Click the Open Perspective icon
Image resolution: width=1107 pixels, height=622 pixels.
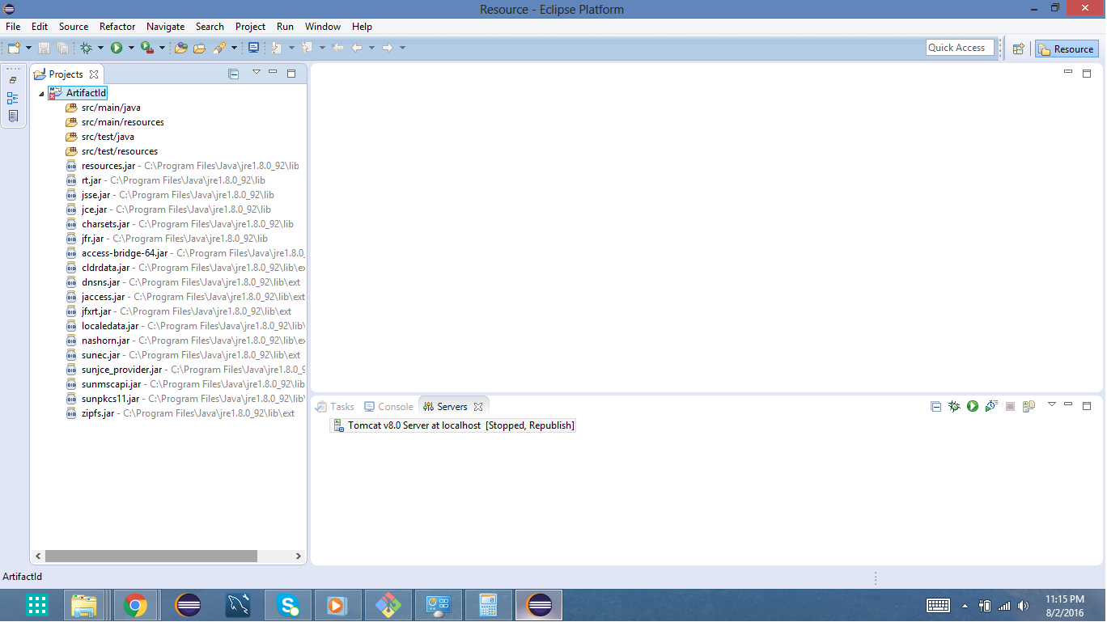click(1019, 49)
